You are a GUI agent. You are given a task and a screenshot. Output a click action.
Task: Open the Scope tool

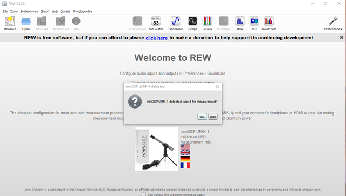192,23
